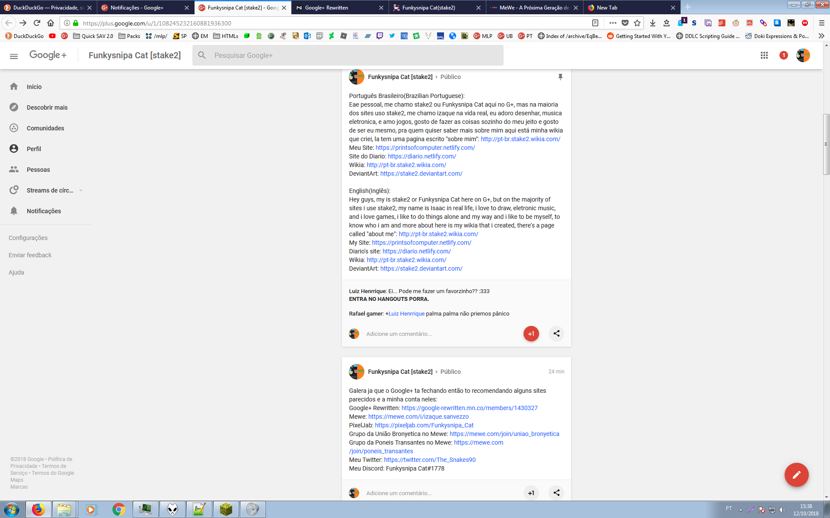This screenshot has width=830, height=518.
Task: Click the pin icon on first post
Action: 560,77
